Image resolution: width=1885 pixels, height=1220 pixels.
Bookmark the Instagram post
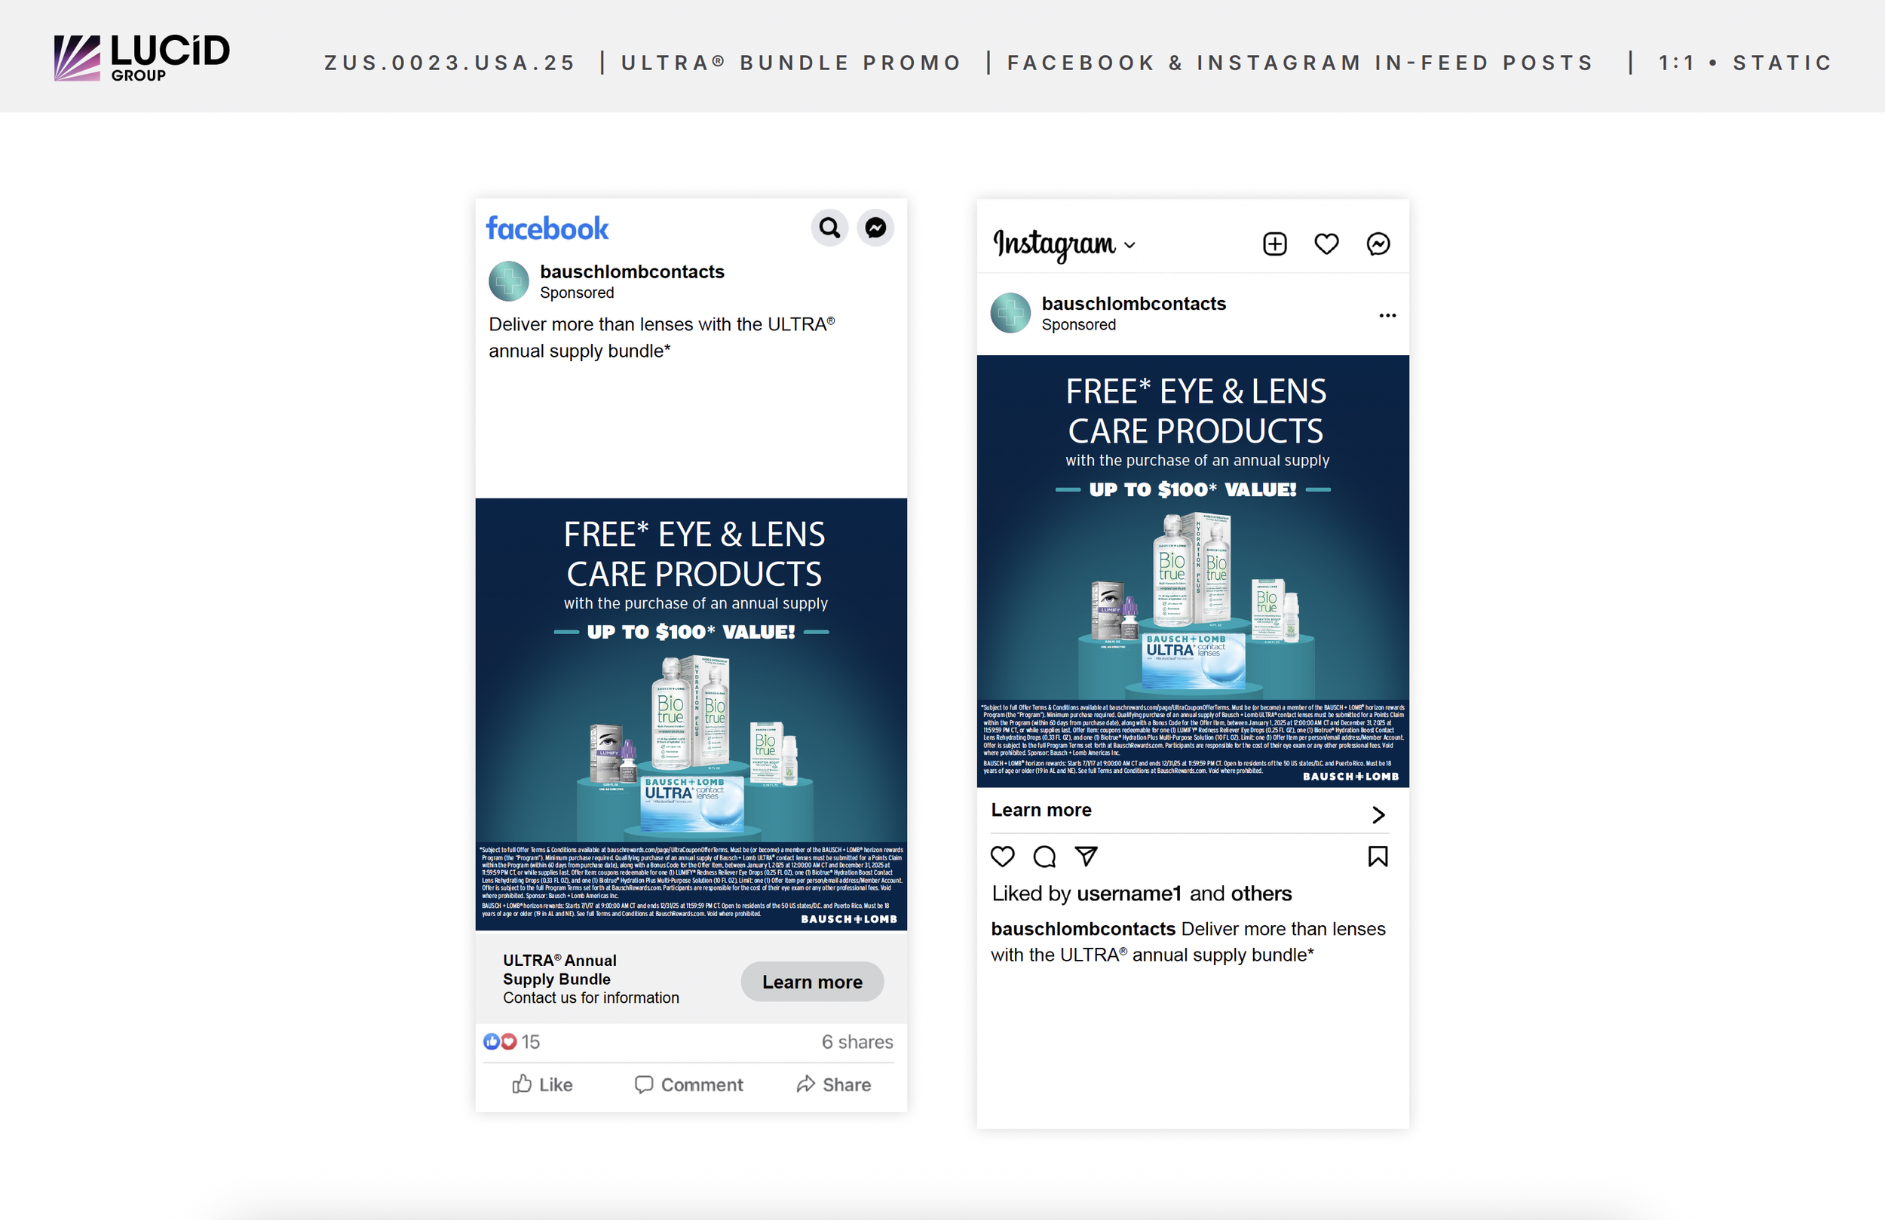pyautogui.click(x=1378, y=857)
